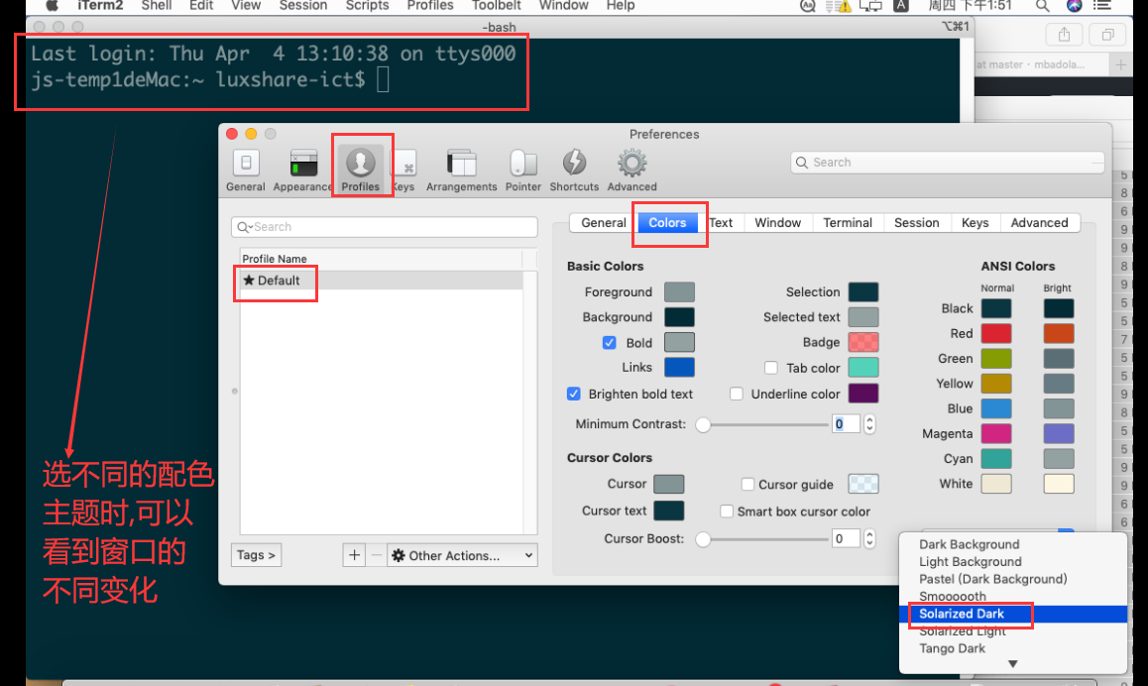The width and height of the screenshot is (1148, 686).
Task: Disable Brighten bold text checkbox
Action: pos(574,394)
